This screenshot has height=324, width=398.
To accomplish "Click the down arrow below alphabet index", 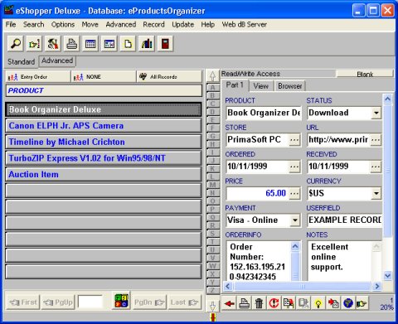I will 212,306.
